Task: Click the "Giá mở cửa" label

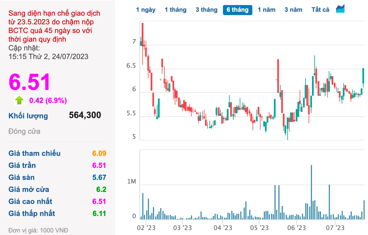Action: [29, 189]
